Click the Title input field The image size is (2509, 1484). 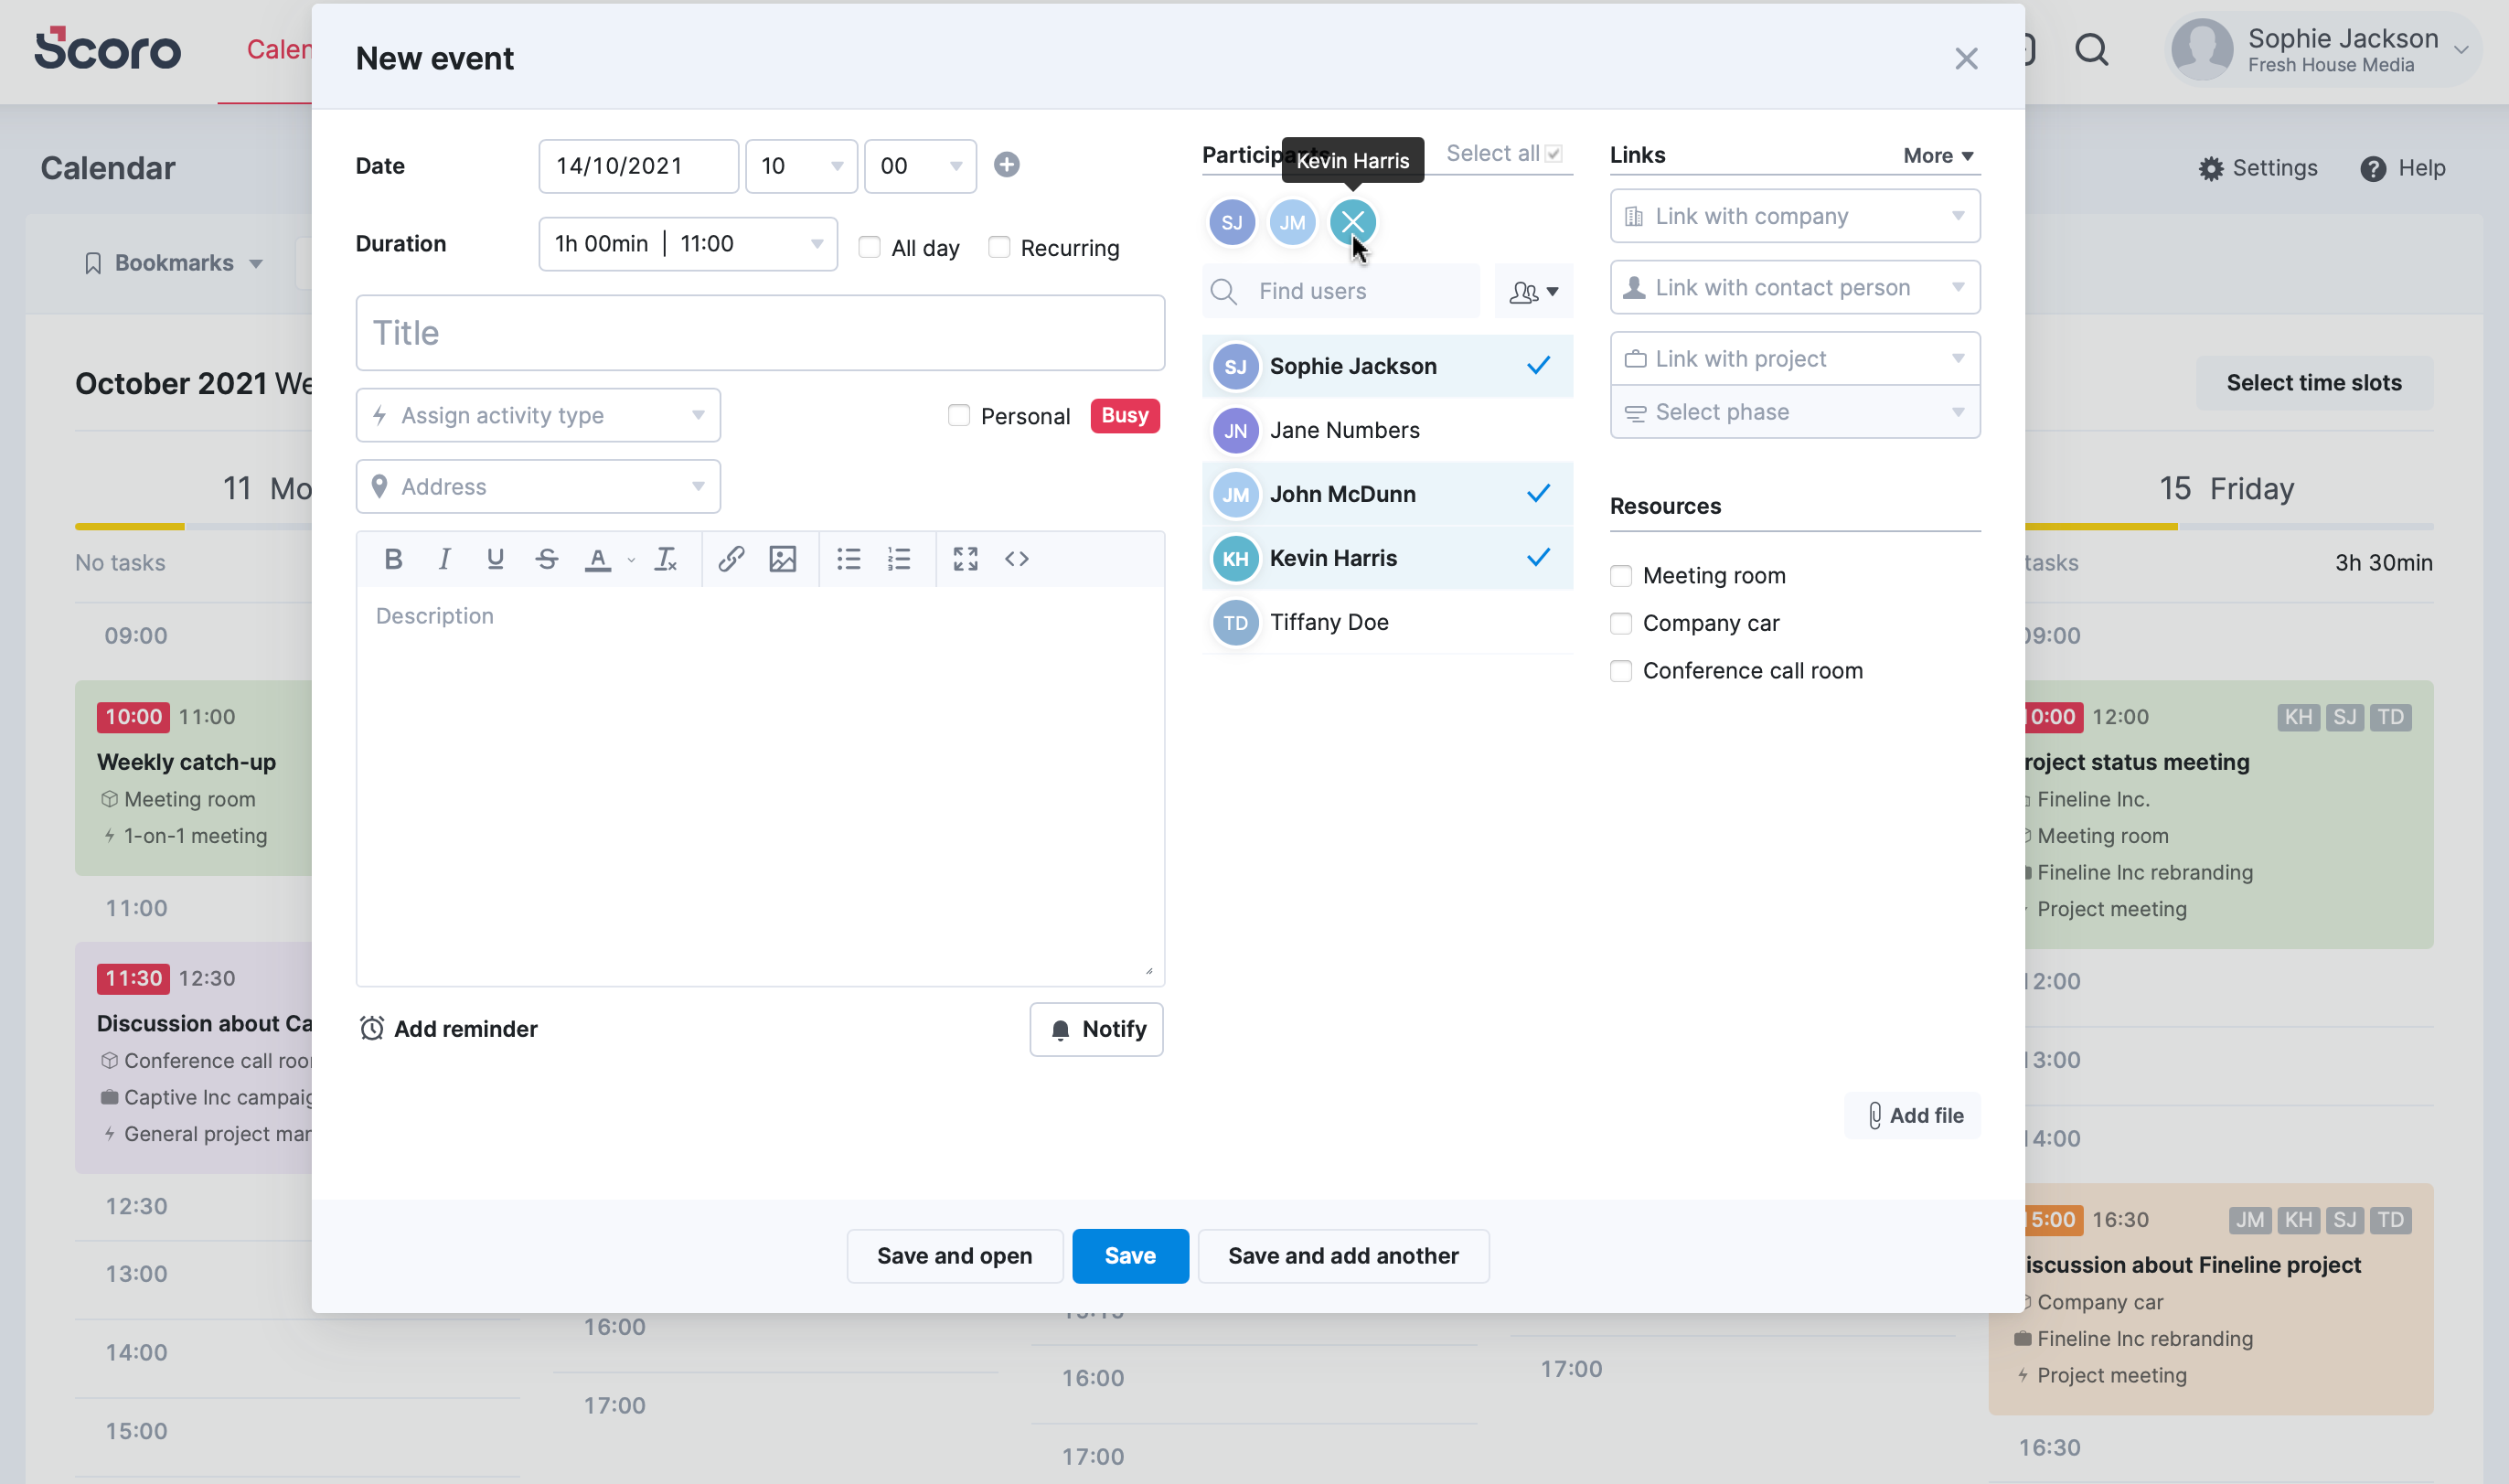[760, 333]
